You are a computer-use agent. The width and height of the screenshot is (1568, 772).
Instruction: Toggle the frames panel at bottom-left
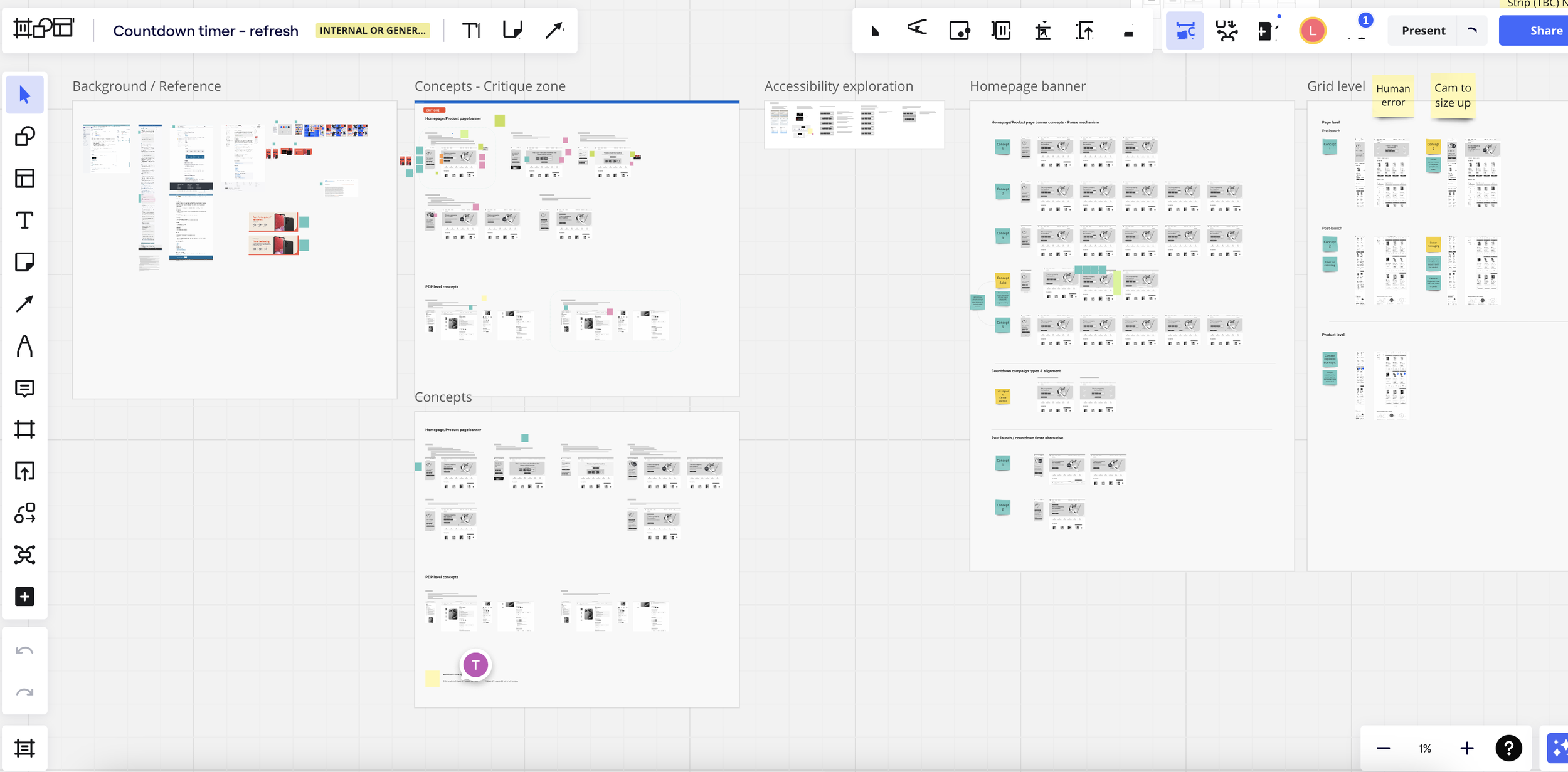(x=24, y=748)
